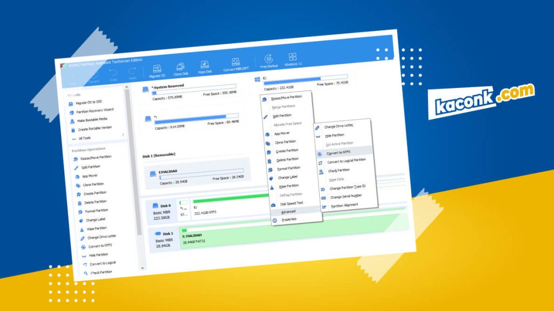
Task: Choose Resize/Move Partition in the context menu
Action: (x=286, y=97)
